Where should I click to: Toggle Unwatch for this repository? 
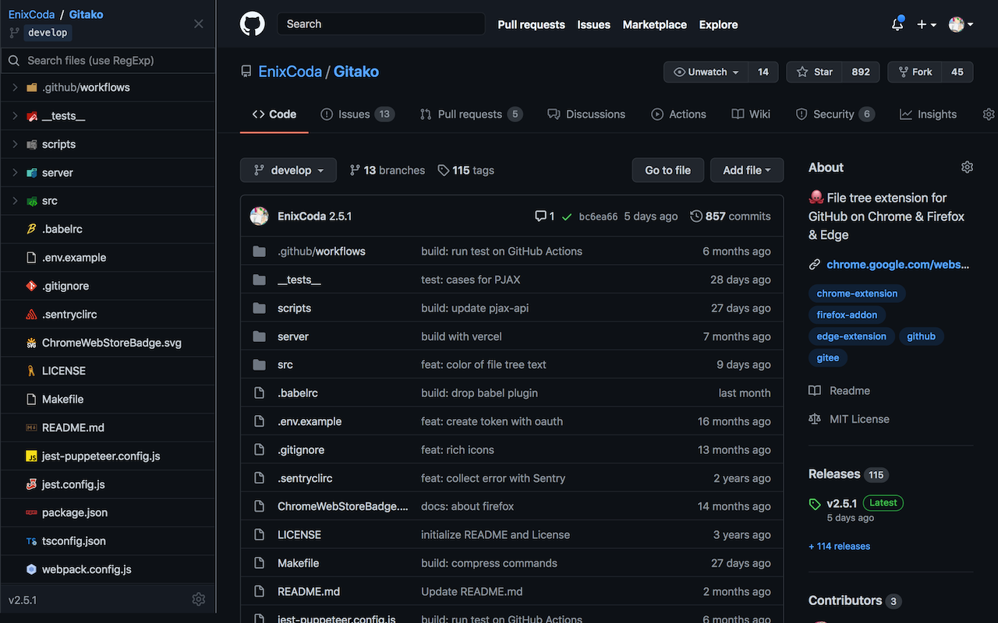(x=705, y=72)
